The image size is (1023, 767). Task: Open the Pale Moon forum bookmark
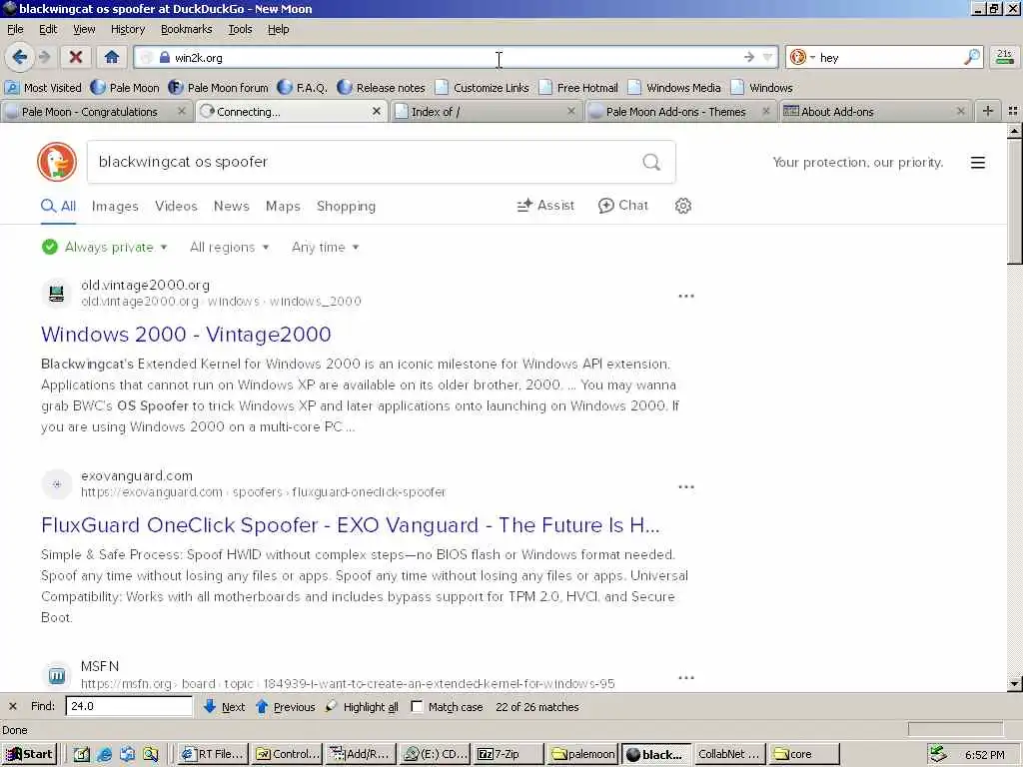(x=218, y=88)
